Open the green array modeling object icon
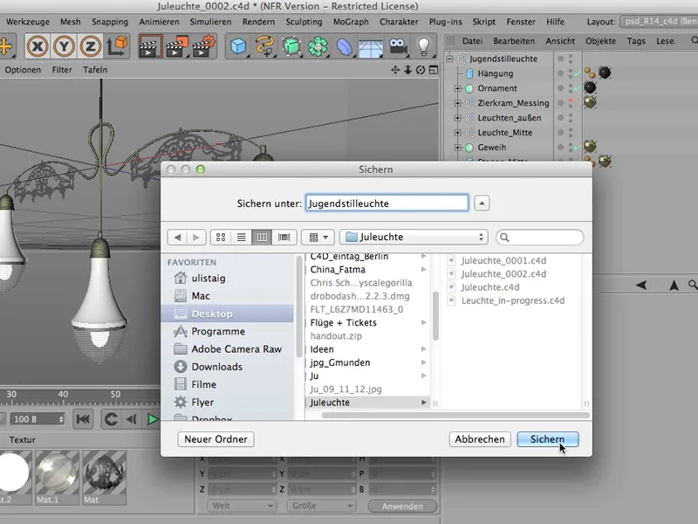Viewport: 698px width, 524px height. pos(318,46)
